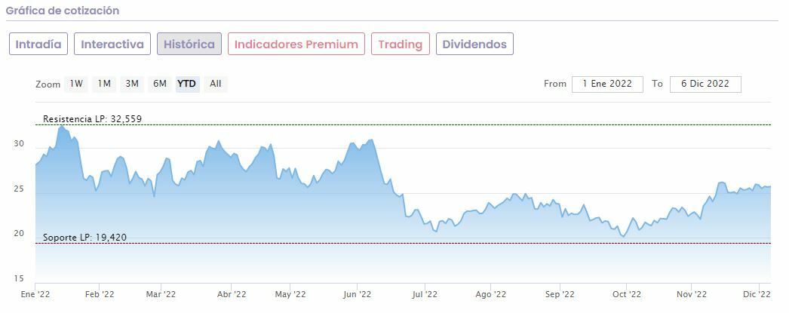Set zoom range to 1M
The height and width of the screenshot is (313, 789).
pos(104,84)
